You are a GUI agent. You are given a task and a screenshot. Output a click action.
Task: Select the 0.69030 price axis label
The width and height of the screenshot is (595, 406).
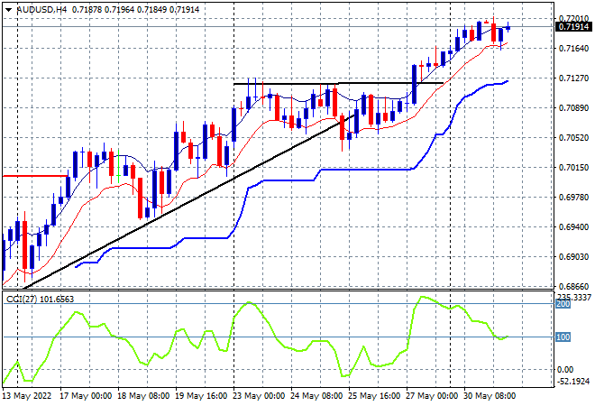[573, 257]
